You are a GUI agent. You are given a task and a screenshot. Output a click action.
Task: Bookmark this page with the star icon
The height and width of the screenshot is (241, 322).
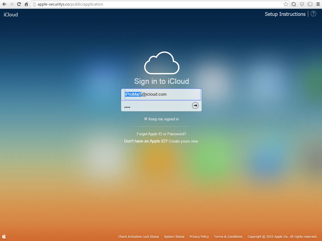286,4
